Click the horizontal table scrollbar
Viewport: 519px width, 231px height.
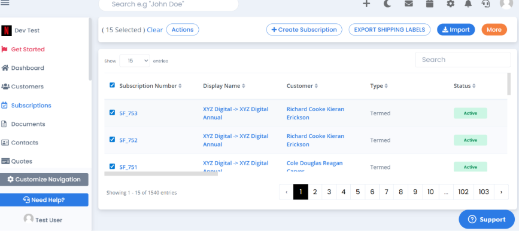pyautogui.click(x=161, y=174)
